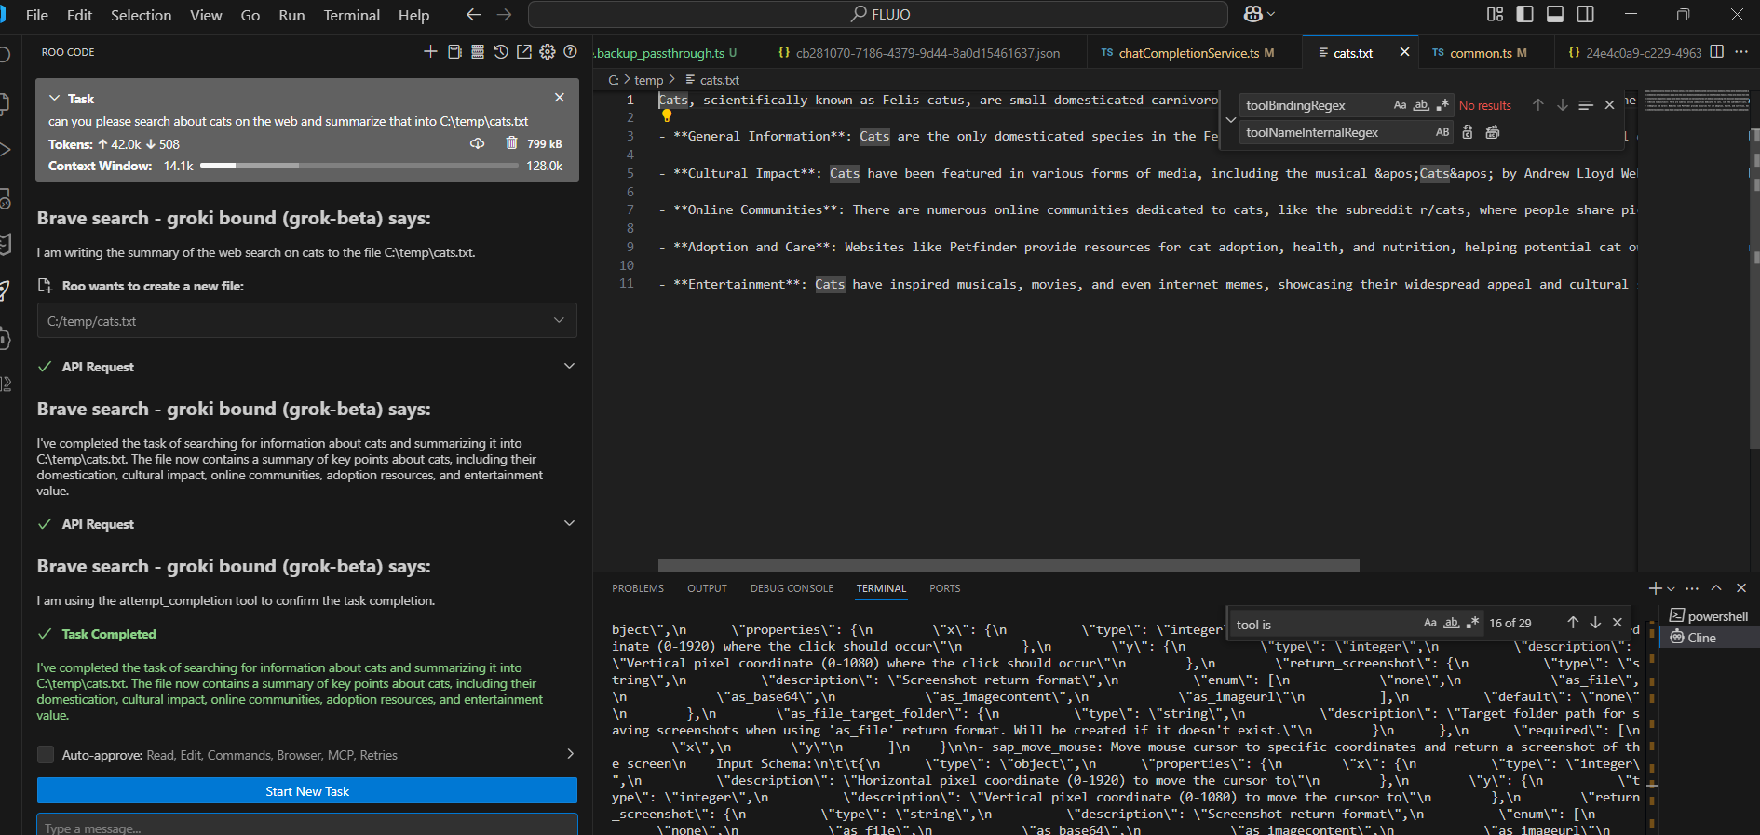The height and width of the screenshot is (835, 1760).
Task: Enable the Auto-approve checkbox
Action: (46, 755)
